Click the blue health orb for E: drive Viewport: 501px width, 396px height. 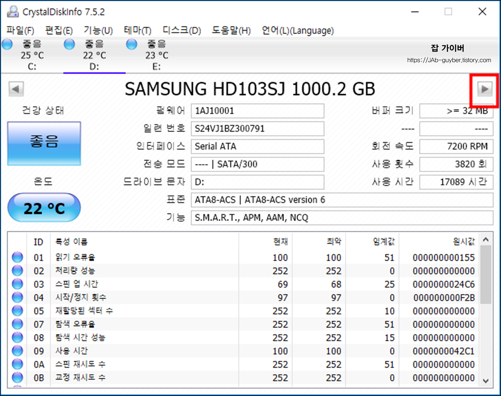tap(131, 44)
